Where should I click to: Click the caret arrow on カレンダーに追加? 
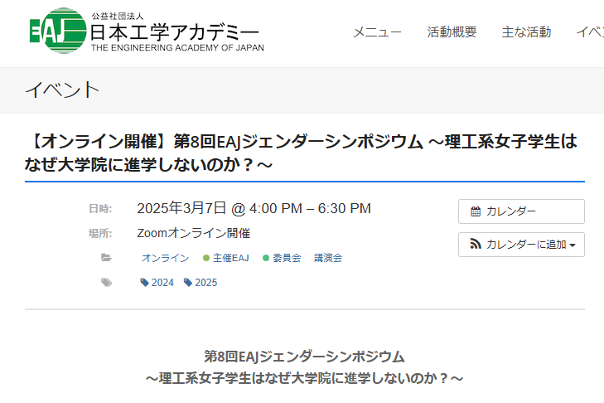pos(573,245)
